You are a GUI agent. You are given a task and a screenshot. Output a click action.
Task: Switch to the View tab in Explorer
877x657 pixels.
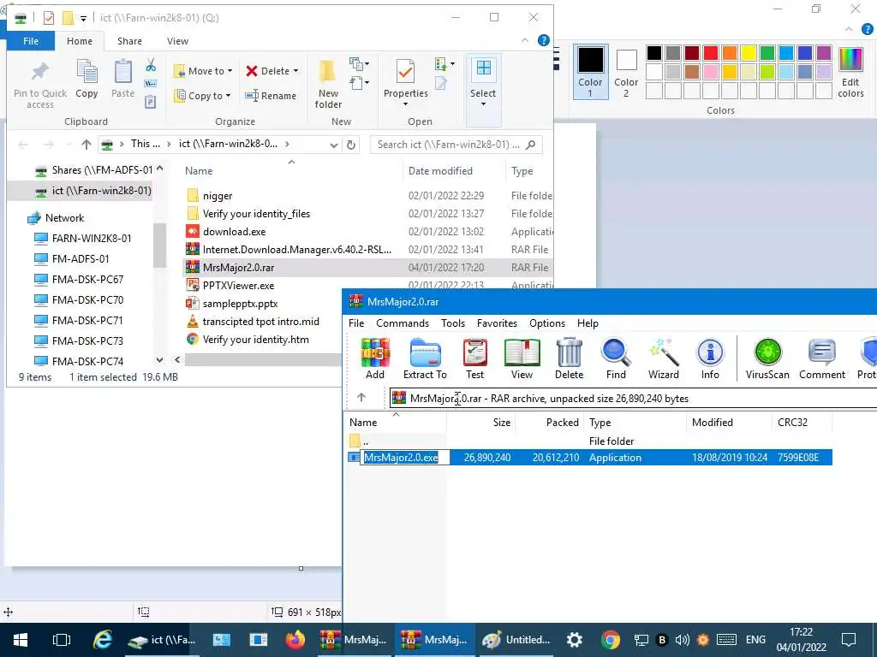[177, 41]
